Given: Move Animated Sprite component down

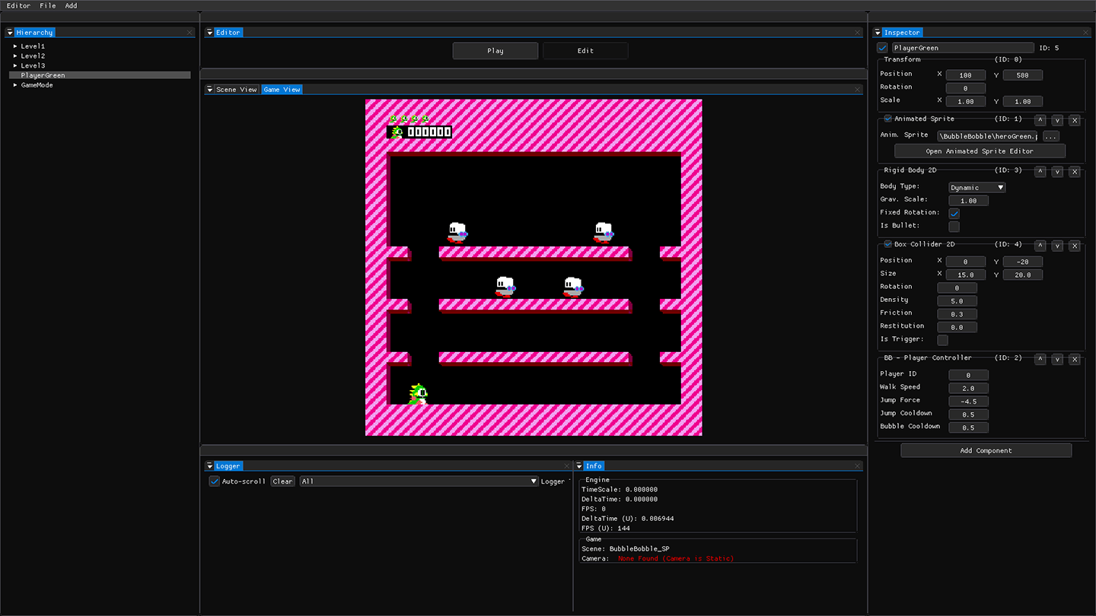Looking at the screenshot, I should [1057, 120].
